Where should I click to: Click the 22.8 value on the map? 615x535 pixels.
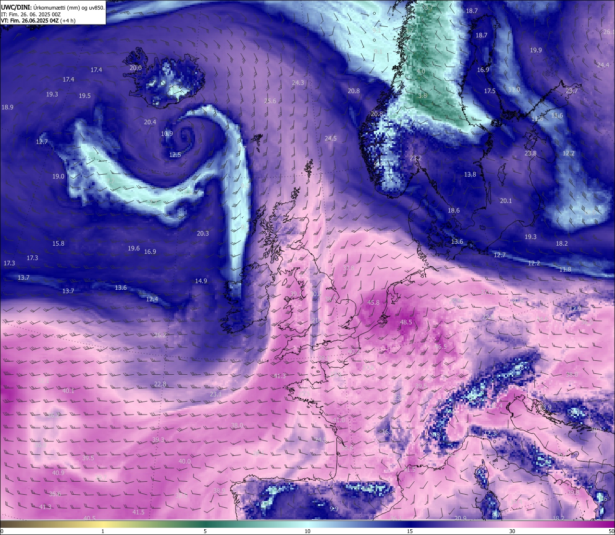point(160,384)
